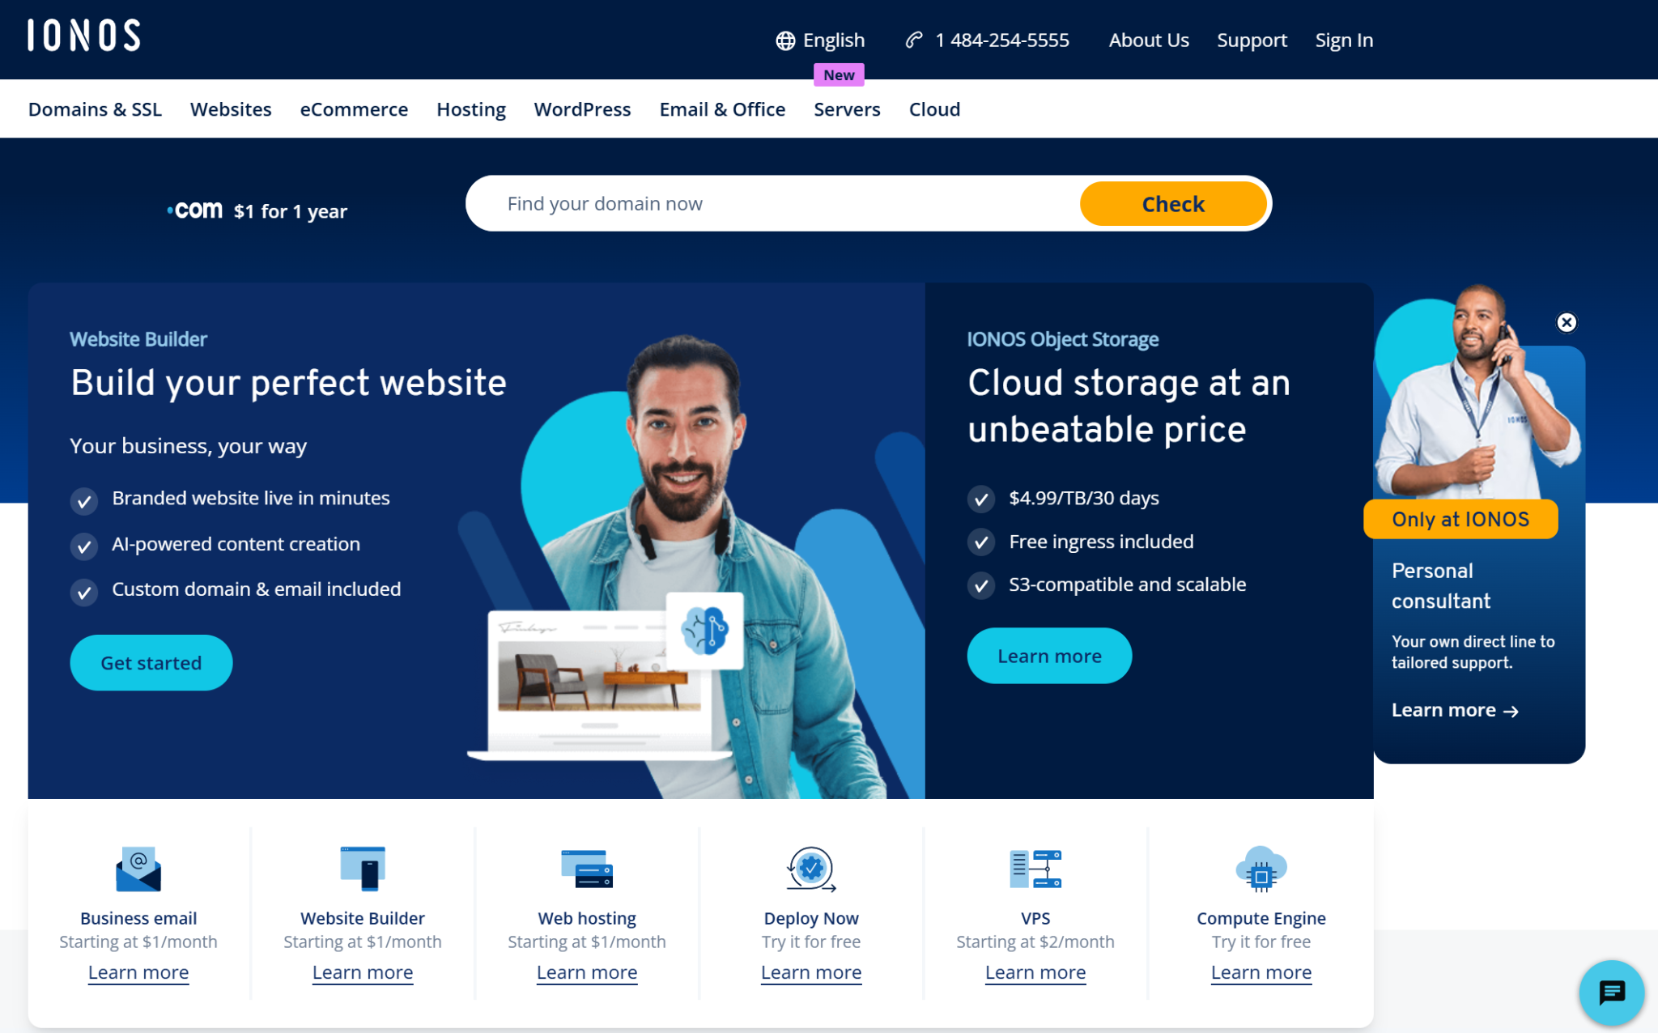Click the Deploy Now badge icon
The width and height of the screenshot is (1658, 1033).
811,869
